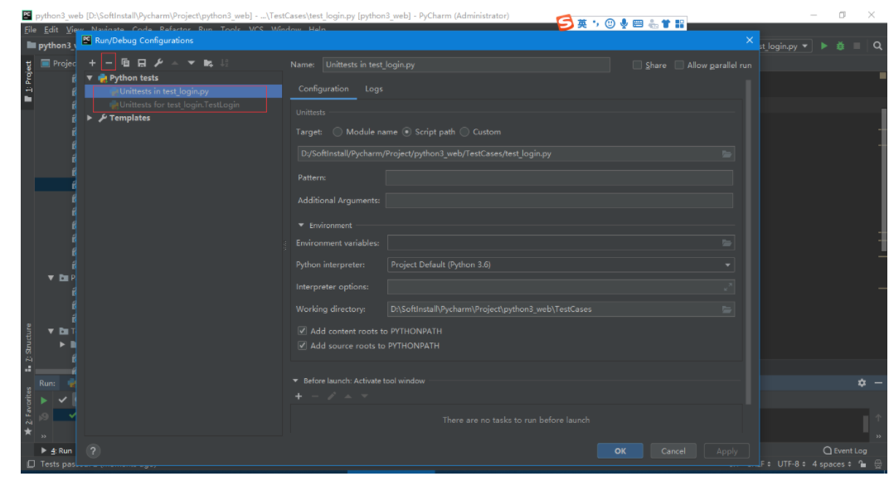Click the Additional Arguments field
Screen dimensions: 889x486
click(559, 200)
